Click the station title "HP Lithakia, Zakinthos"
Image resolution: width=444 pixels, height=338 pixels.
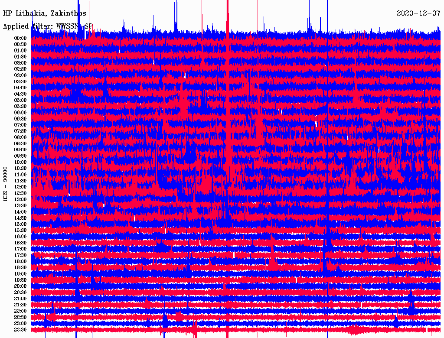[45, 13]
